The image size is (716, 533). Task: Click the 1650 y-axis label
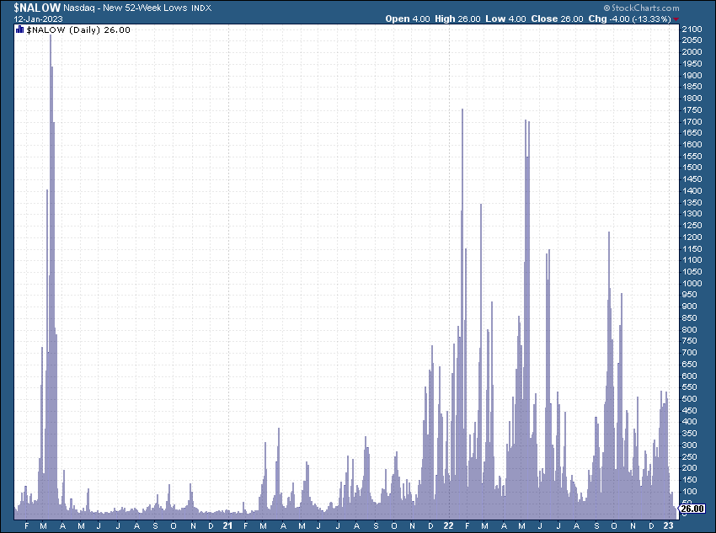click(692, 133)
